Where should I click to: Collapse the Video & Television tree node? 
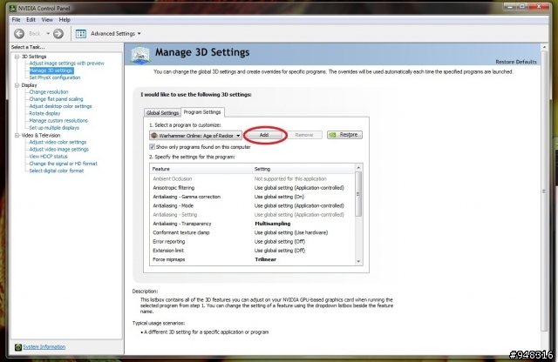17,136
